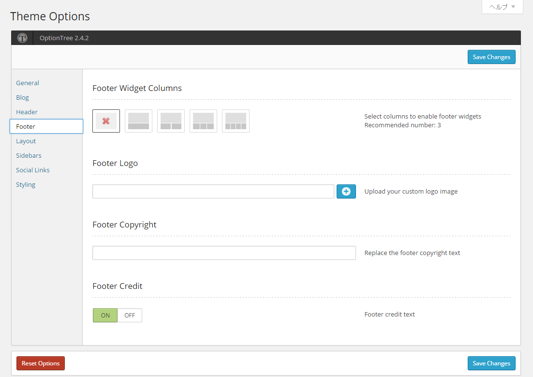Click the blue plus upload logo button
The width and height of the screenshot is (533, 377).
pyautogui.click(x=346, y=191)
